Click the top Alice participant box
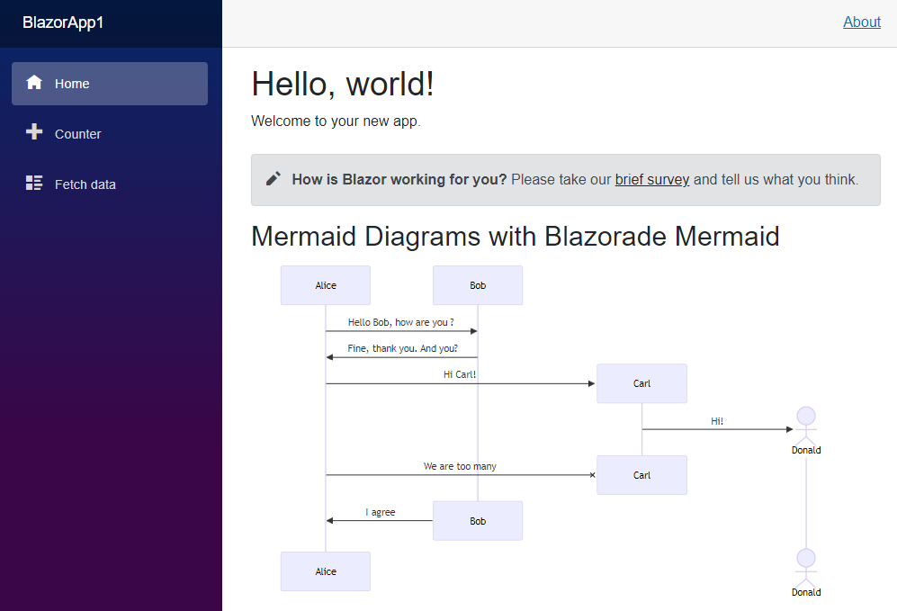This screenshot has width=897, height=611. point(325,285)
